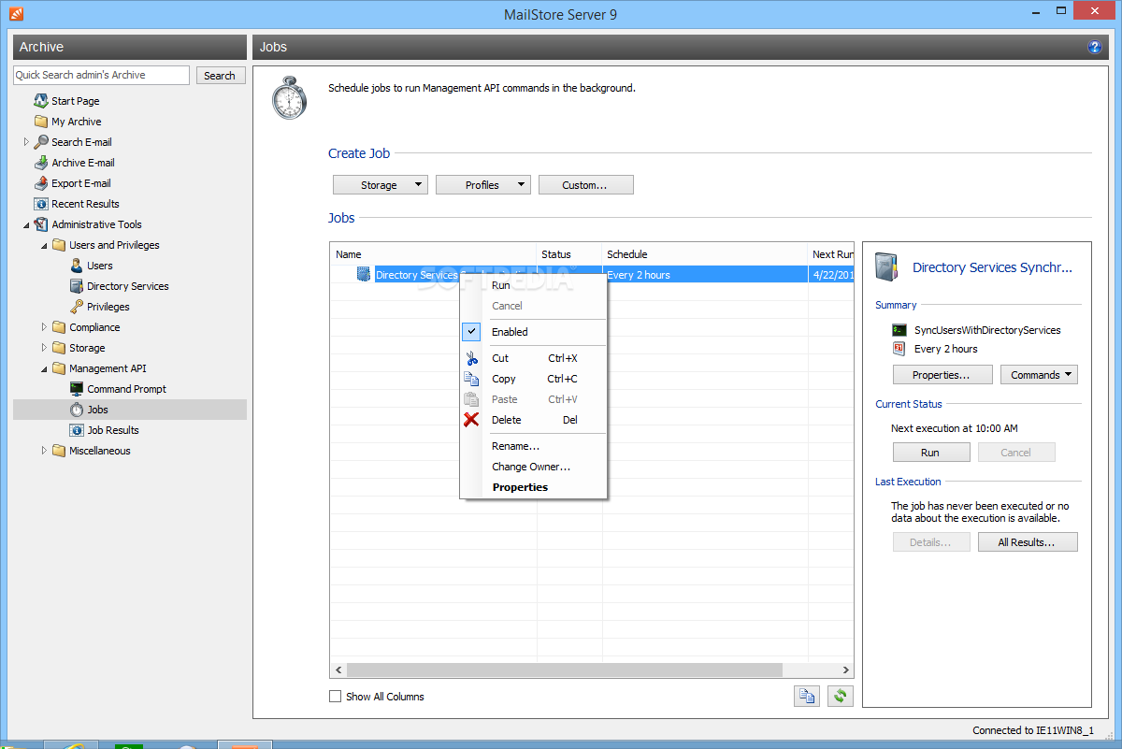The width and height of the screenshot is (1122, 749).
Task: Click the Miscellaneous folder icon
Action: [59, 451]
